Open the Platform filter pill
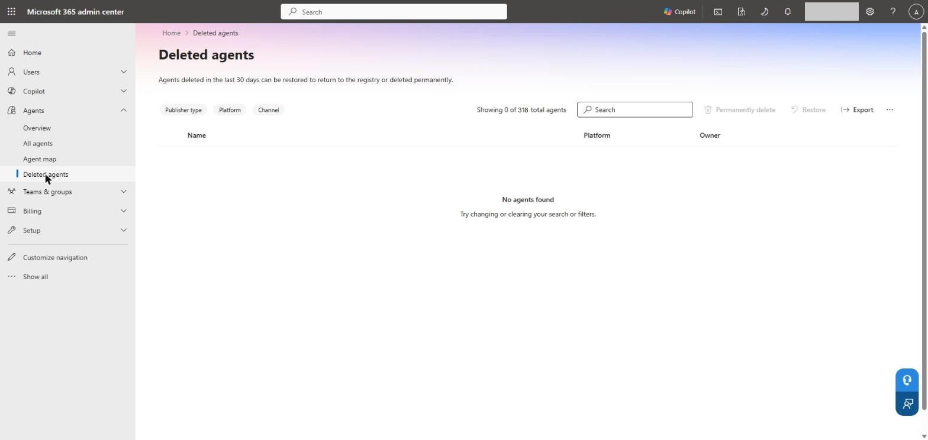 tap(230, 110)
